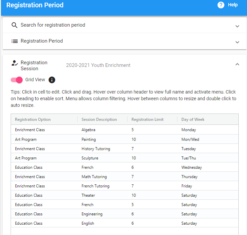Click the Registration Limit column header
The width and height of the screenshot is (247, 235).
147,119
